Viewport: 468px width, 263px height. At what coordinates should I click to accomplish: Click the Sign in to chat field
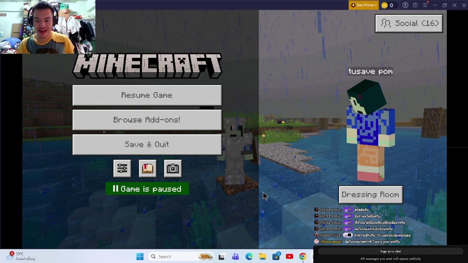tap(390, 251)
